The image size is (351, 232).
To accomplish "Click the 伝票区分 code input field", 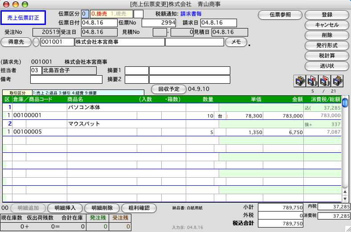I will coord(85,14).
